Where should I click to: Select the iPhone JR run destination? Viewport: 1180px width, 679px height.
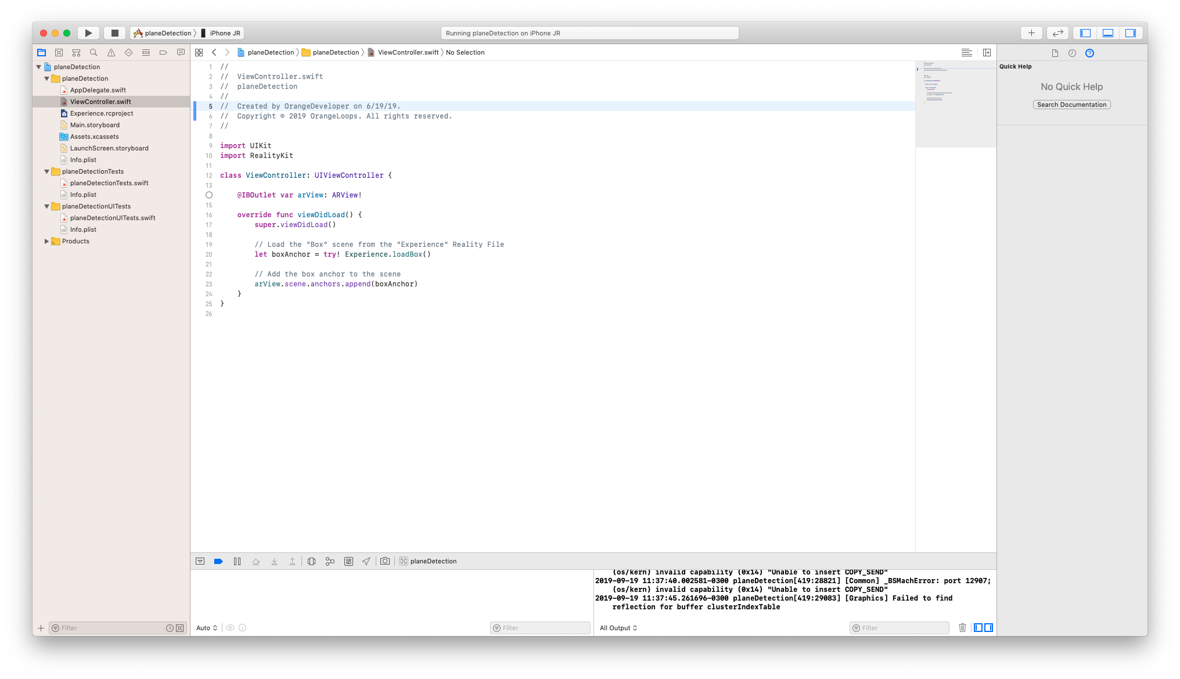(x=221, y=33)
